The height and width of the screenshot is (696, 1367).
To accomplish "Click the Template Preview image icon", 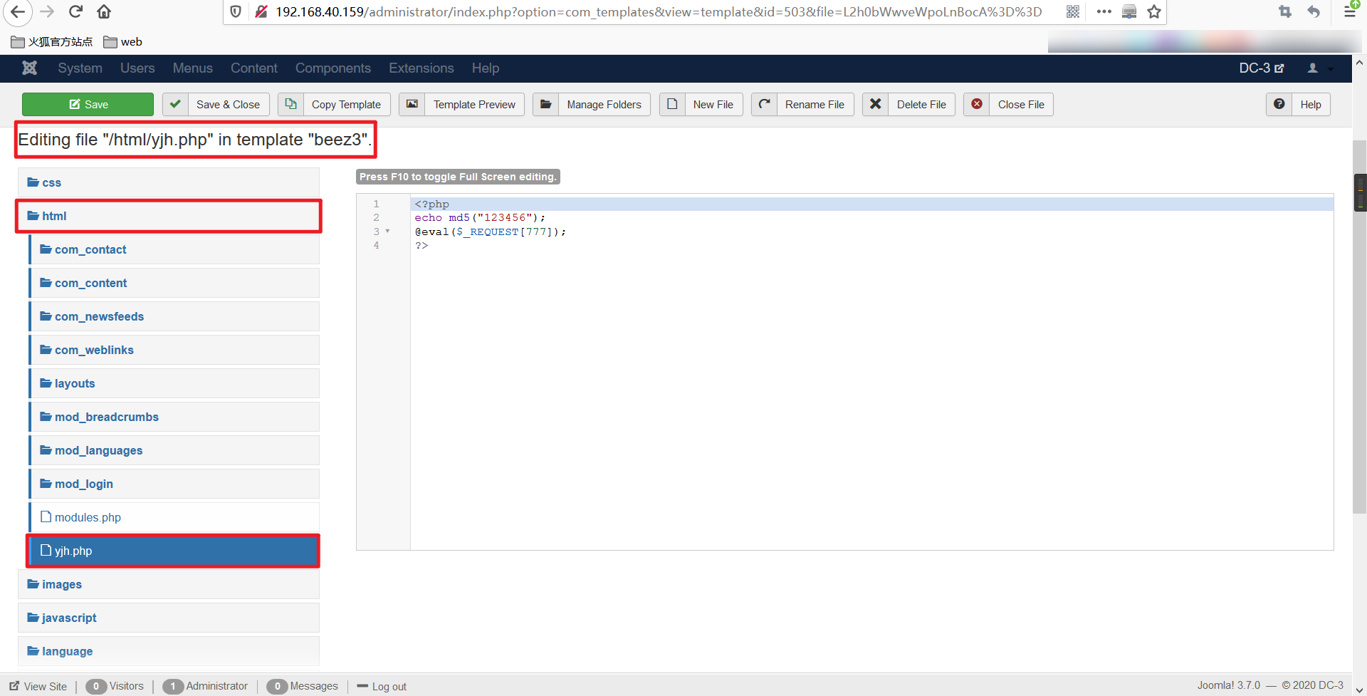I will [412, 104].
